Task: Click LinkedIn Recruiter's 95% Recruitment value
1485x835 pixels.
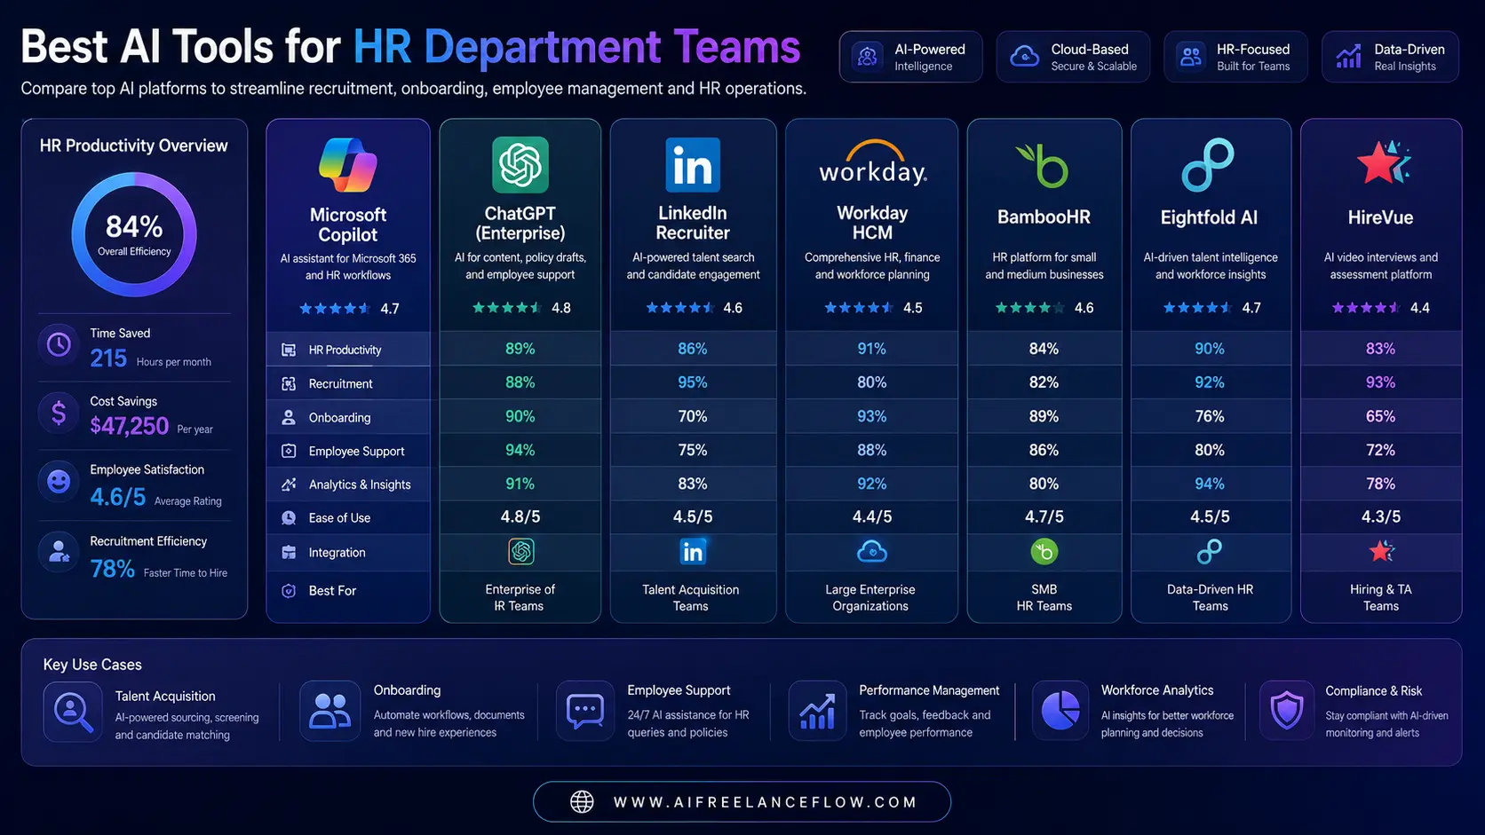Action: (693, 382)
